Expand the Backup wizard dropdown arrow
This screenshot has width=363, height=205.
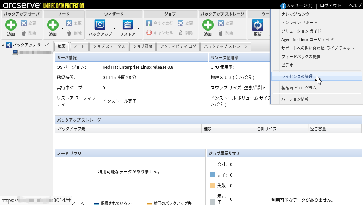coord(115,28)
